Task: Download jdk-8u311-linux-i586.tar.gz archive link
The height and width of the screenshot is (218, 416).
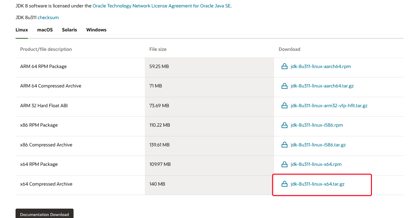Action: click(318, 145)
